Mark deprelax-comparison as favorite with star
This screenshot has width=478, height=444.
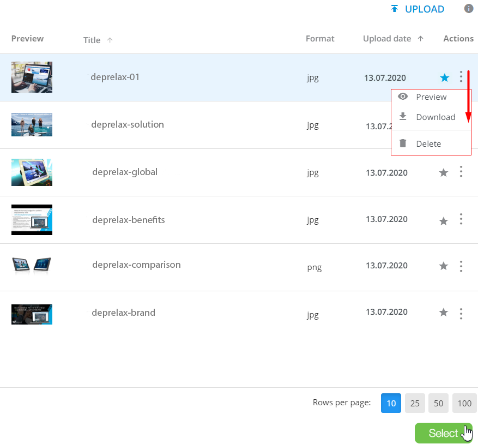tap(444, 266)
